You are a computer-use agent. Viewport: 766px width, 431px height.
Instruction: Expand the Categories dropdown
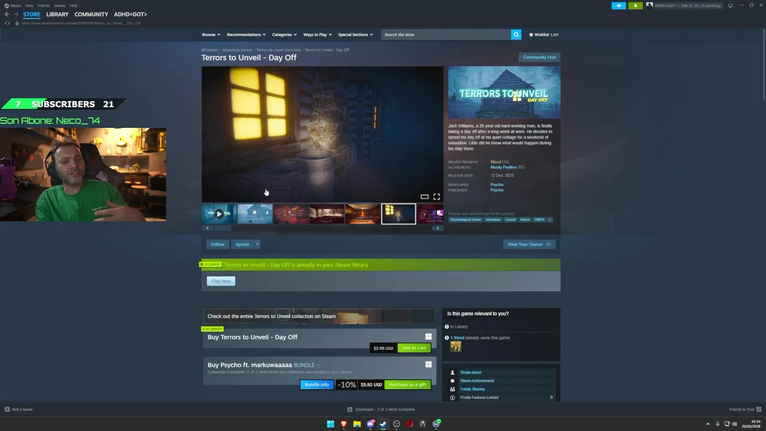click(284, 35)
